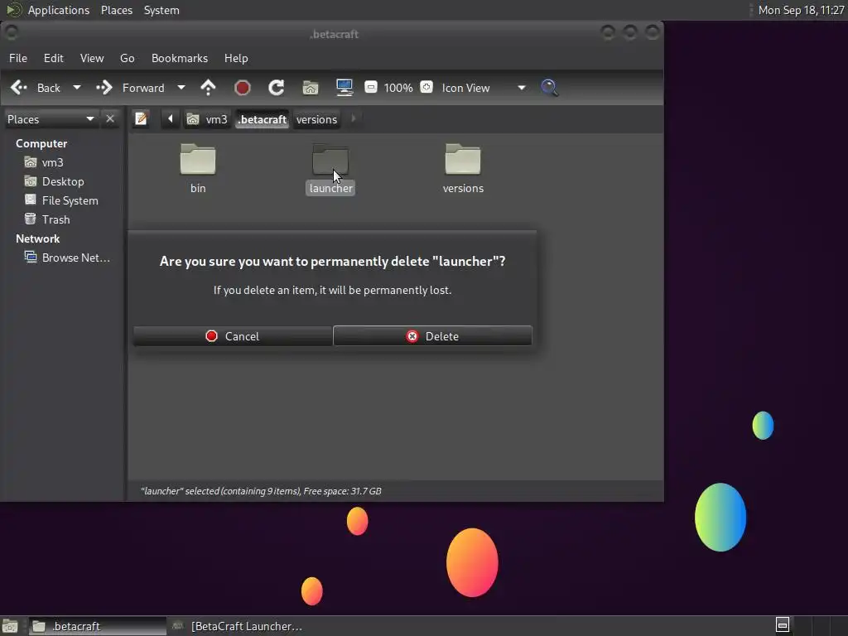Click the clock Mon Sep 18

click(x=801, y=10)
